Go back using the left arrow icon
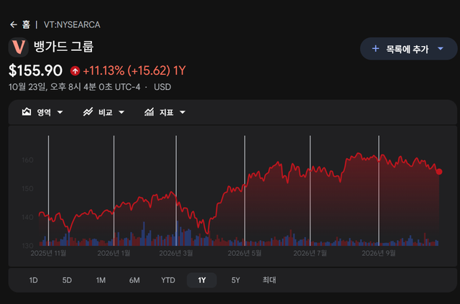460x304 pixels. coord(14,24)
